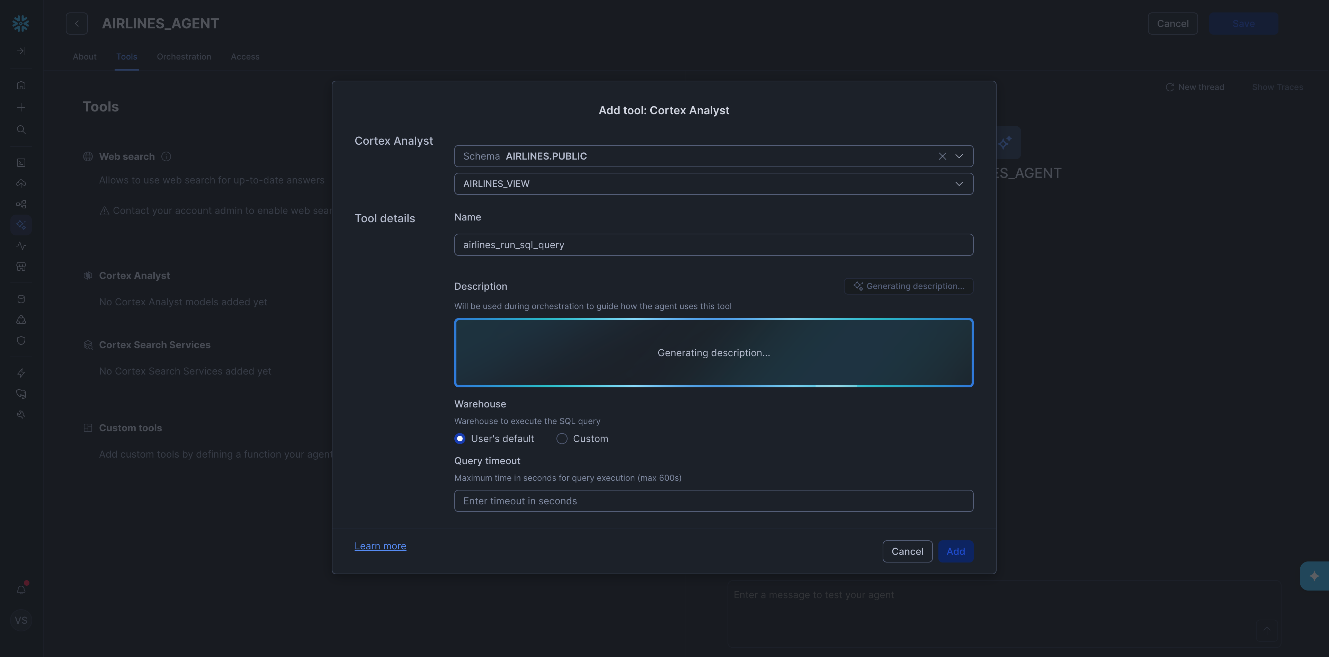The width and height of the screenshot is (1329, 657).
Task: Click the back arrow next to AIRLINES_AGENT
Action: click(77, 24)
